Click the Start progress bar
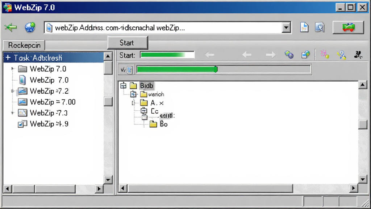Viewport: 371px width, 209px height. pyautogui.click(x=167, y=55)
